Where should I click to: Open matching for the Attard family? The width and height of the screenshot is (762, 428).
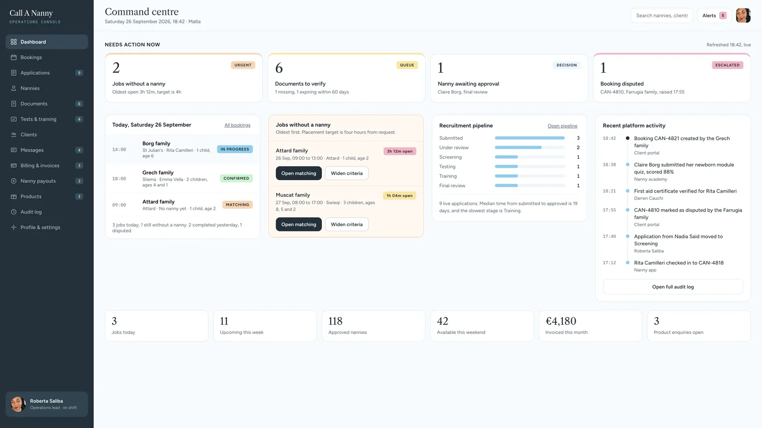(299, 173)
